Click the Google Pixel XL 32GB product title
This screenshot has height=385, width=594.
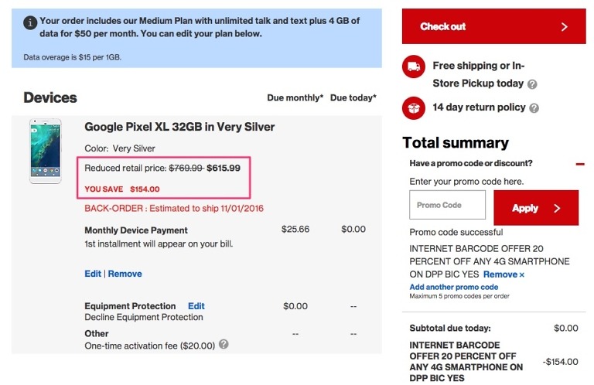(179, 127)
